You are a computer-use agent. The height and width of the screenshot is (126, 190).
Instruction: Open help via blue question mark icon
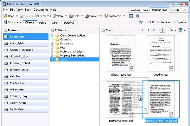[137, 16]
